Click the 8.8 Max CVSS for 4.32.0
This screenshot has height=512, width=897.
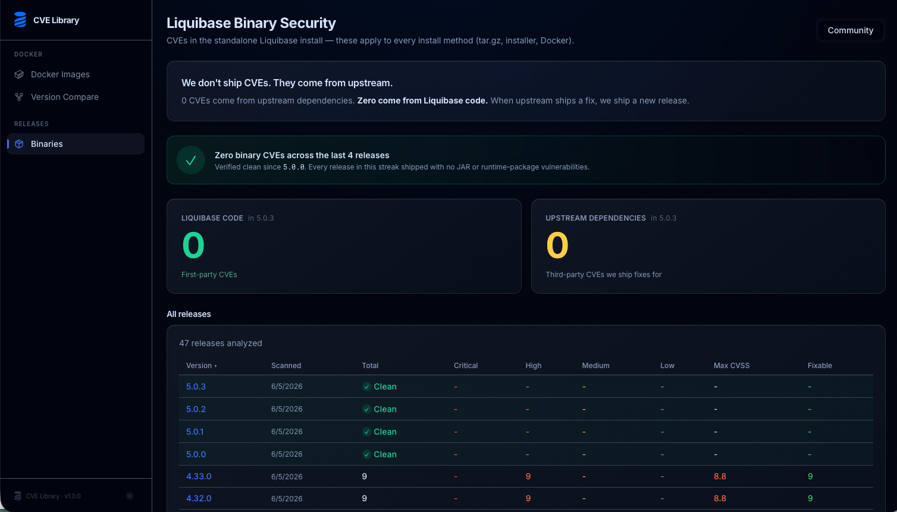click(x=720, y=498)
